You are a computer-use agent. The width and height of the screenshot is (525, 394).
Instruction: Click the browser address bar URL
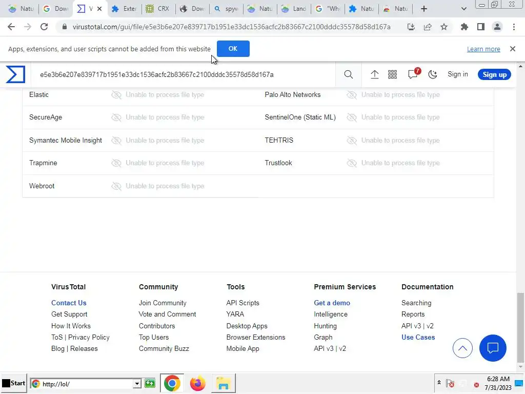231,27
